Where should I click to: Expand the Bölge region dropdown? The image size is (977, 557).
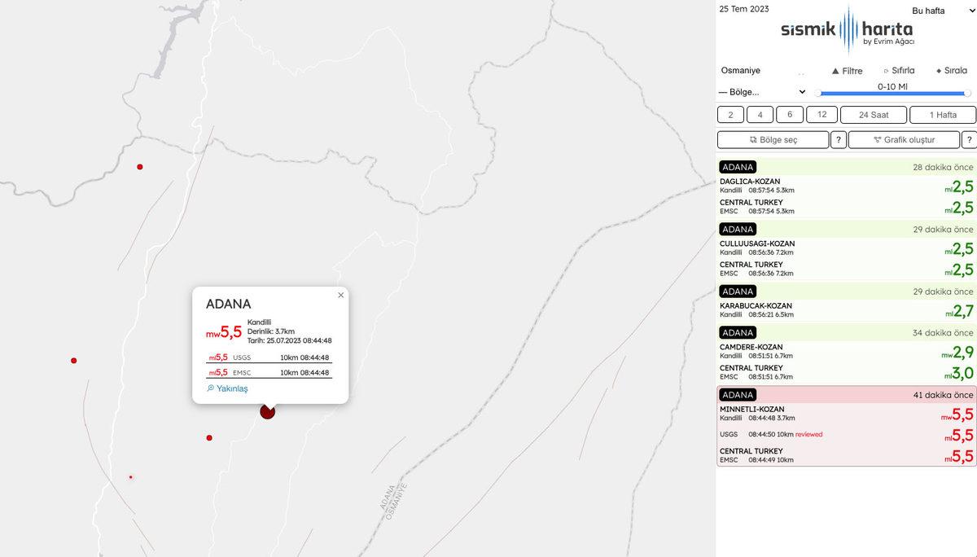(762, 92)
